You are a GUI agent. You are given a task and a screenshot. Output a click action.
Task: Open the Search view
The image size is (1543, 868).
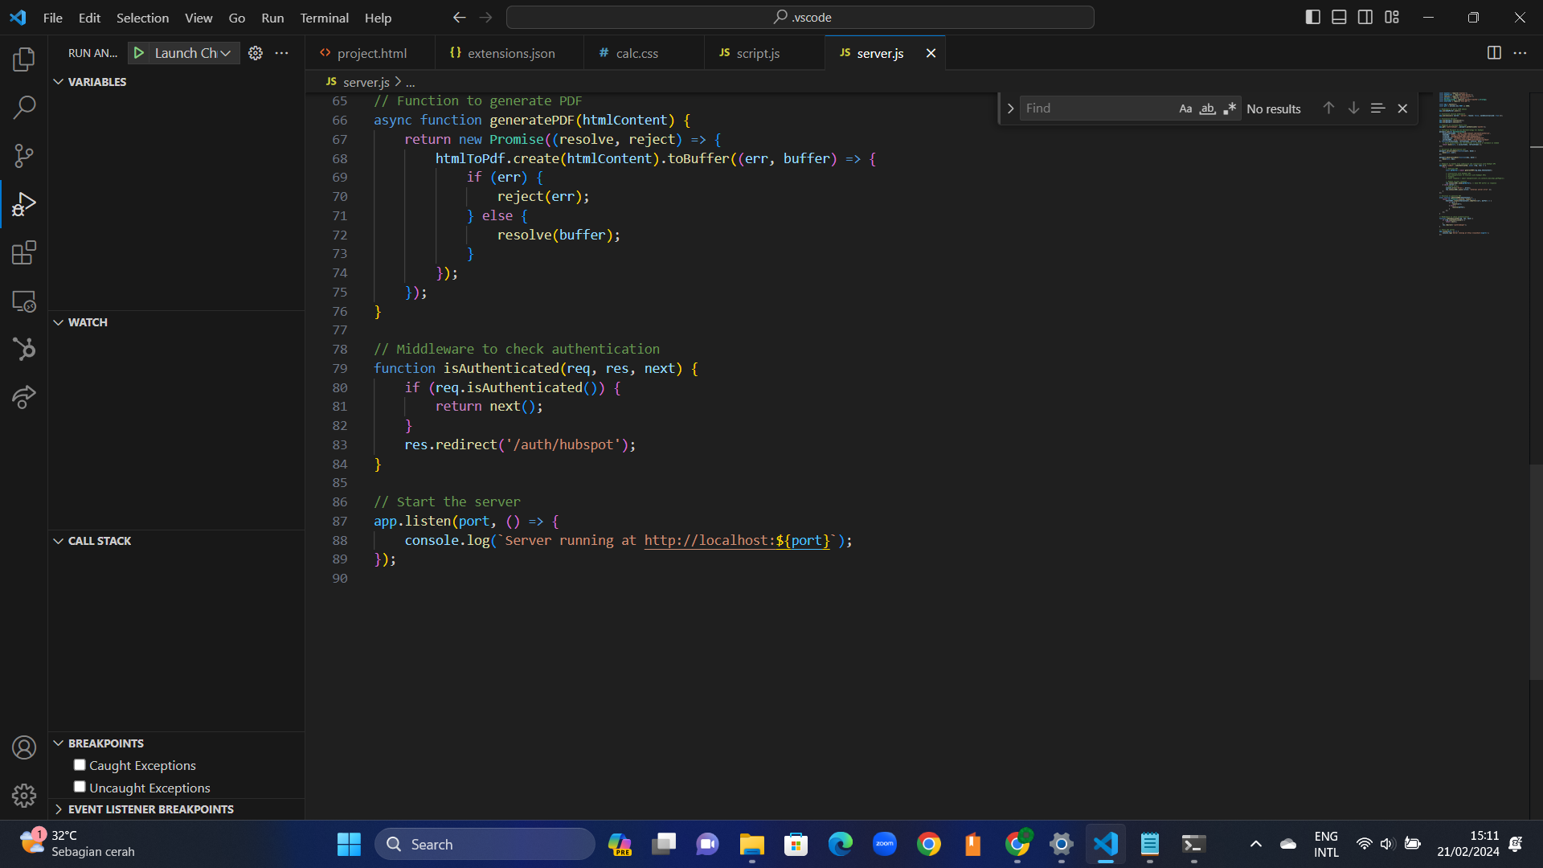tap(24, 107)
